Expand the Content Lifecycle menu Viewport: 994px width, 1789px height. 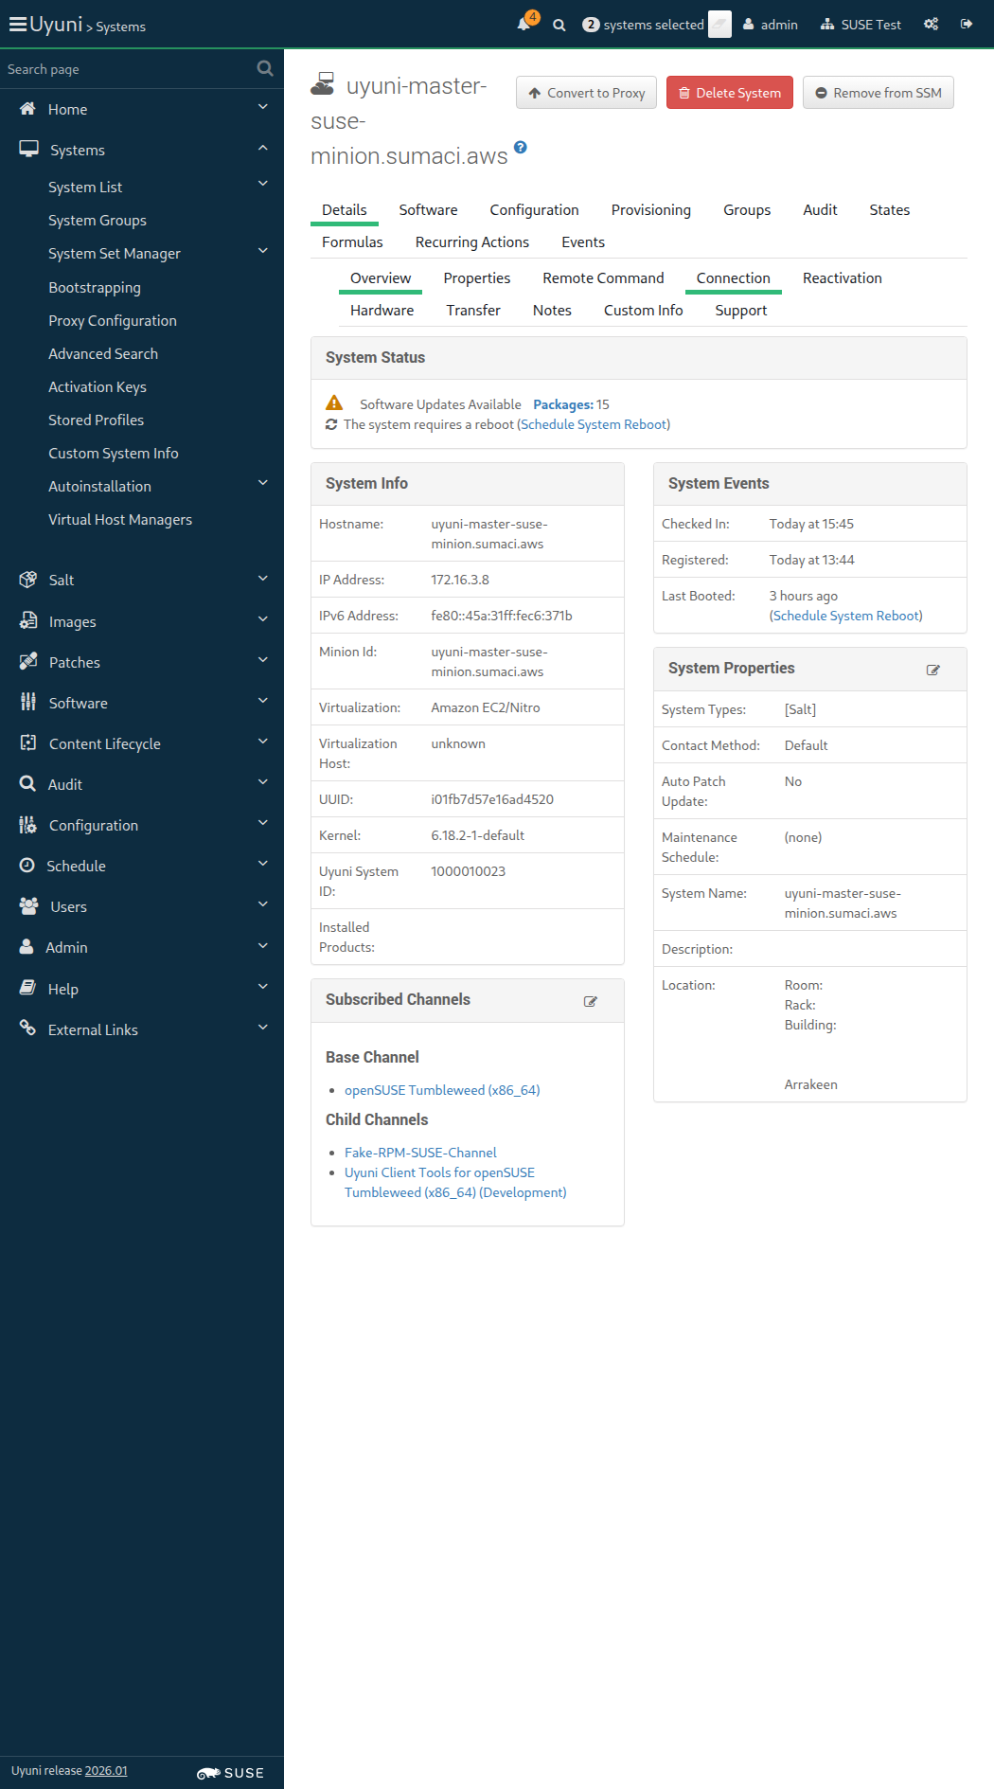pos(263,742)
